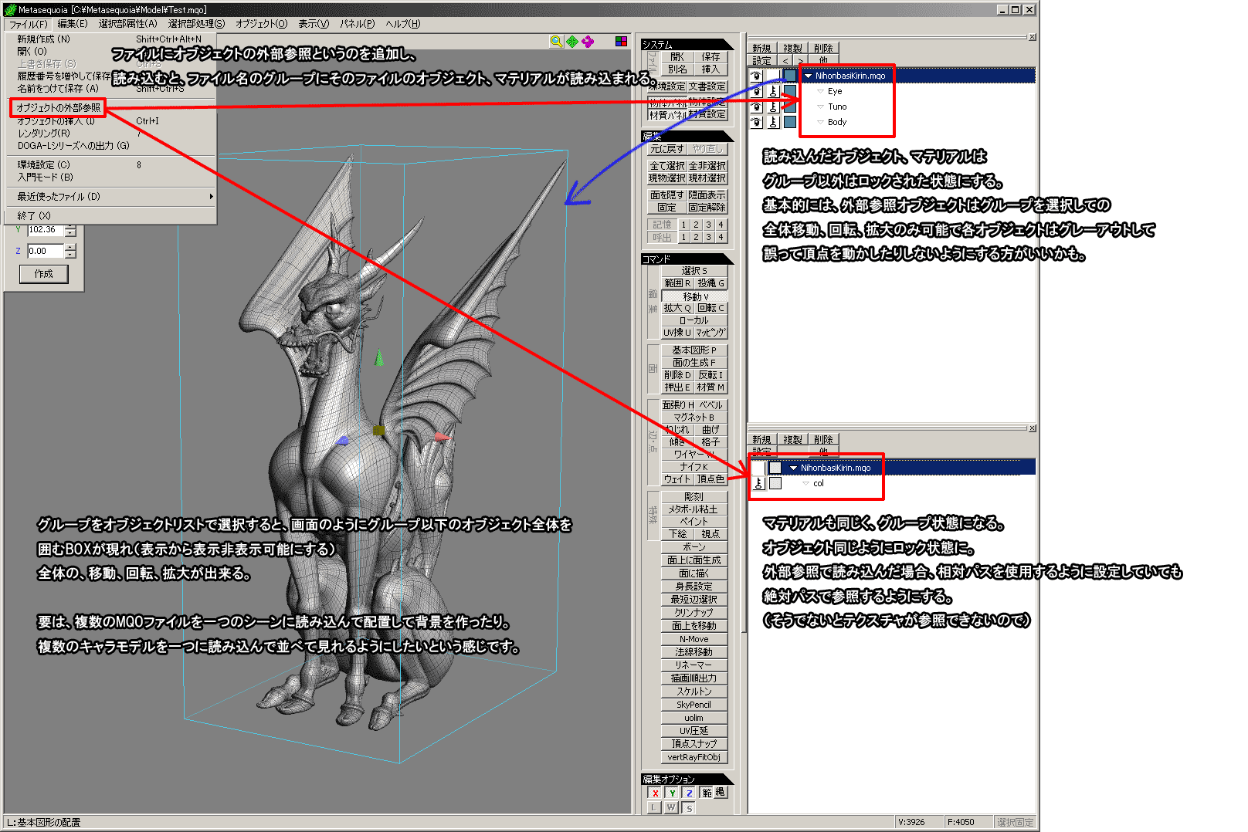Open 選択部属性(A) menu

tap(127, 24)
